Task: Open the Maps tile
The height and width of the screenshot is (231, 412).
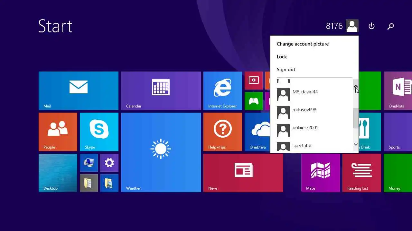Action: [x=321, y=173]
